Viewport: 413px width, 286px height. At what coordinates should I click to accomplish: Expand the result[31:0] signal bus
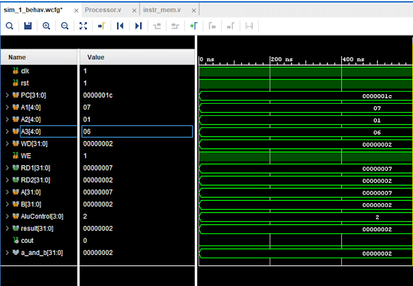(x=7, y=228)
